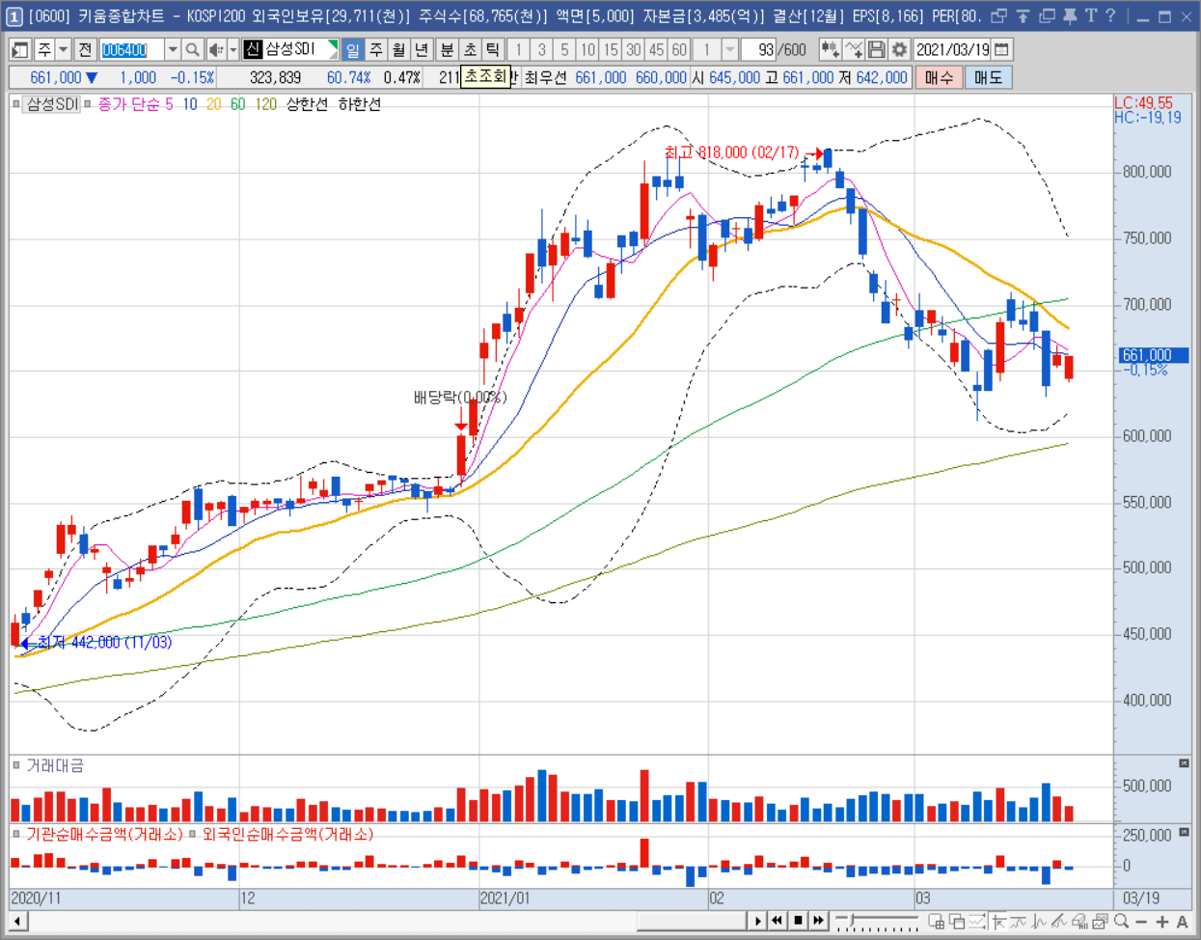Click the 매도 sell button
The width and height of the screenshot is (1201, 940).
click(x=989, y=77)
